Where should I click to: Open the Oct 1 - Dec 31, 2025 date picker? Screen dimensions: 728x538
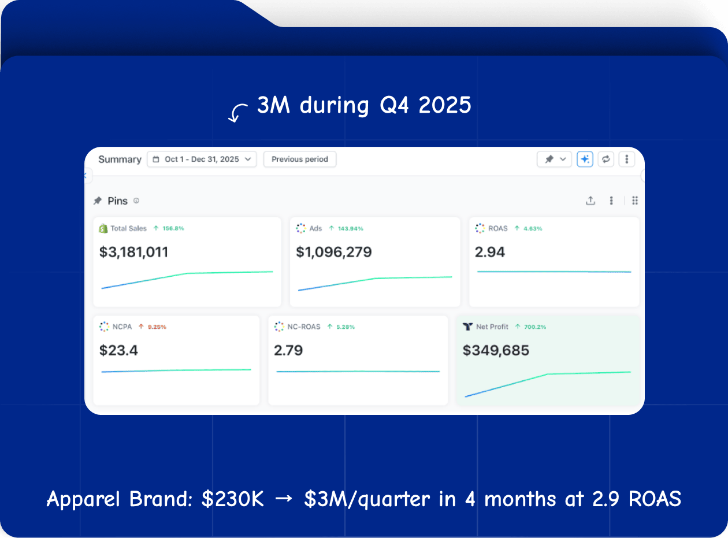tap(202, 159)
